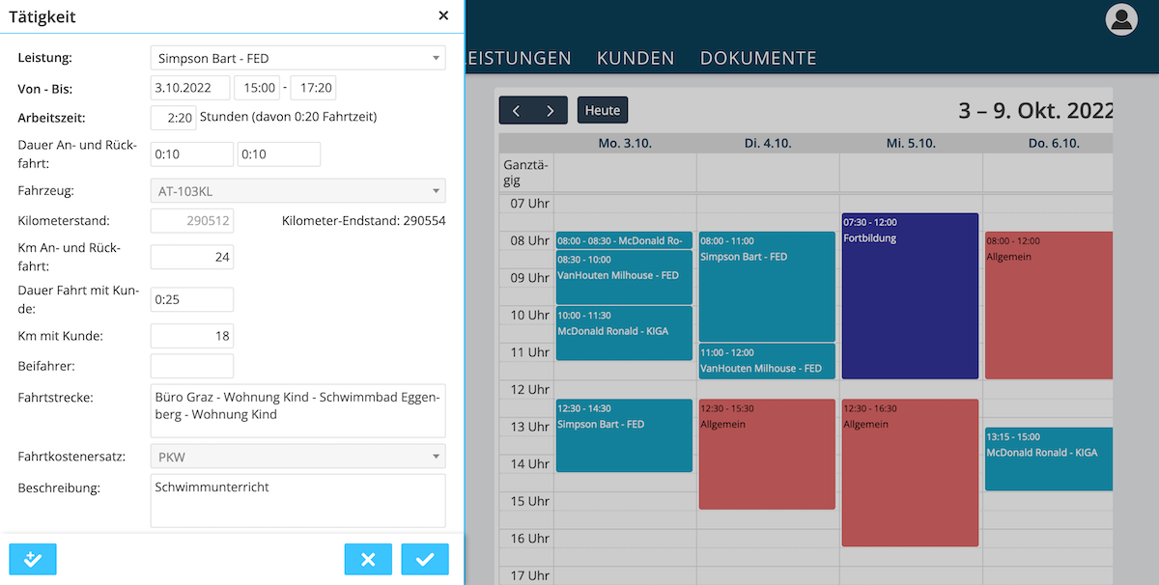Confirm with the blue checkmark button
1159x585 pixels.
[425, 559]
